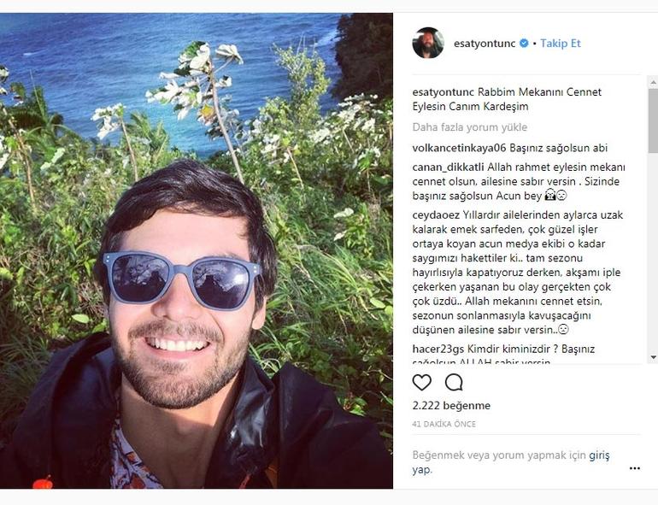The image size is (658, 505).
Task: Visit the hacer23gs commenter profile
Action: [438, 349]
